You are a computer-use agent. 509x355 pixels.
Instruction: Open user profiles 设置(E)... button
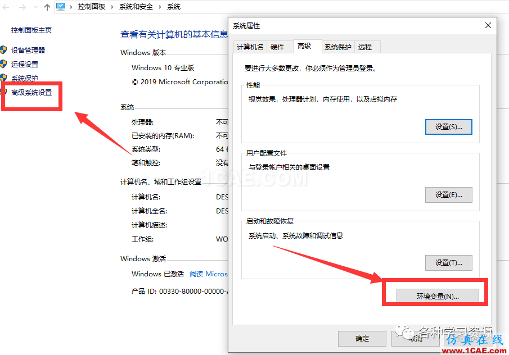pos(449,195)
